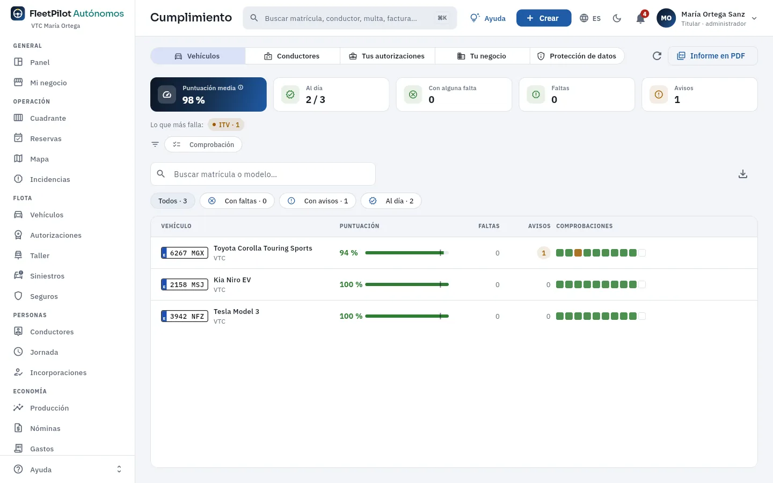Open the filter options icon

155,144
